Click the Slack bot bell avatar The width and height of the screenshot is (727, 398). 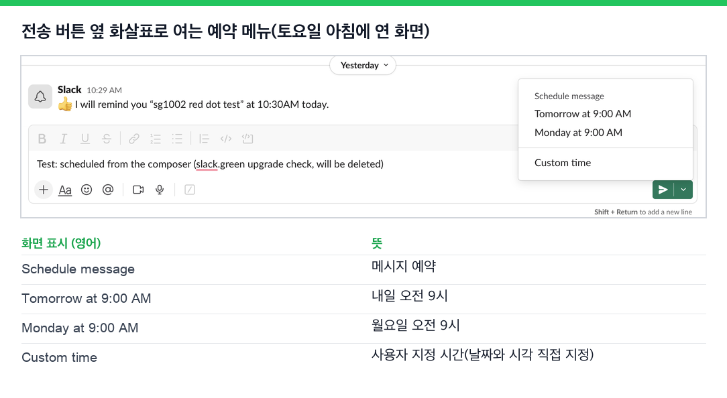point(40,96)
